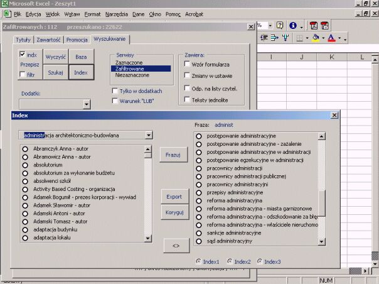
Task: Click the fill color bucket icon
Action: [x=316, y=39]
